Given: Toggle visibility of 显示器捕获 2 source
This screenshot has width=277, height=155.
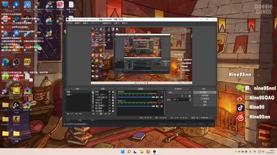Looking at the screenshot, I should 110,105.
